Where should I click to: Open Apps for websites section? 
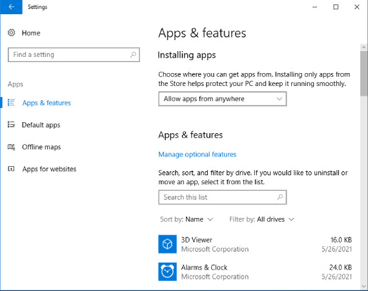pos(49,169)
